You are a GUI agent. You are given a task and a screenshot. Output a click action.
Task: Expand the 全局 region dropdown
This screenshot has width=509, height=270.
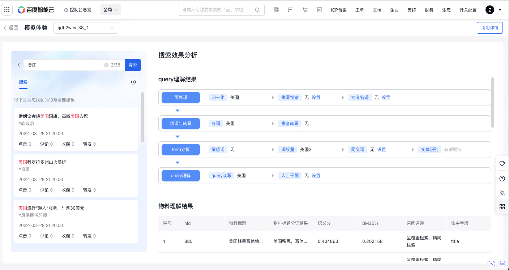(x=110, y=10)
